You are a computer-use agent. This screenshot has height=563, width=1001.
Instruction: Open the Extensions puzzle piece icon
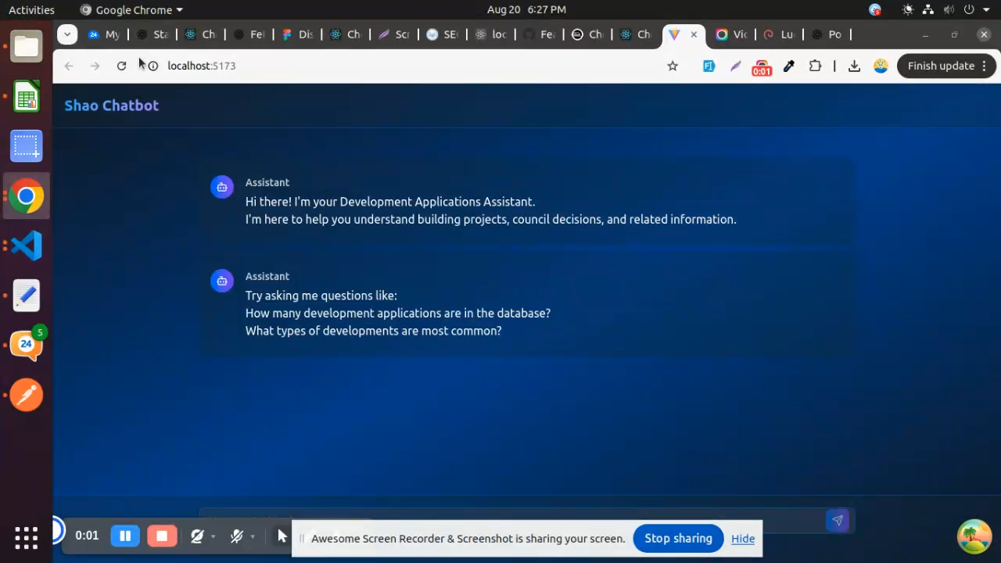click(x=815, y=66)
